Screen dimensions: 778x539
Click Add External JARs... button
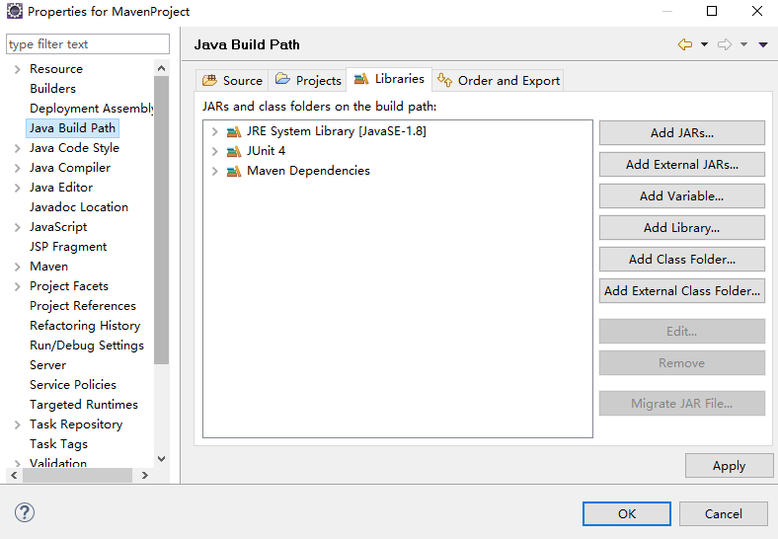pos(682,164)
